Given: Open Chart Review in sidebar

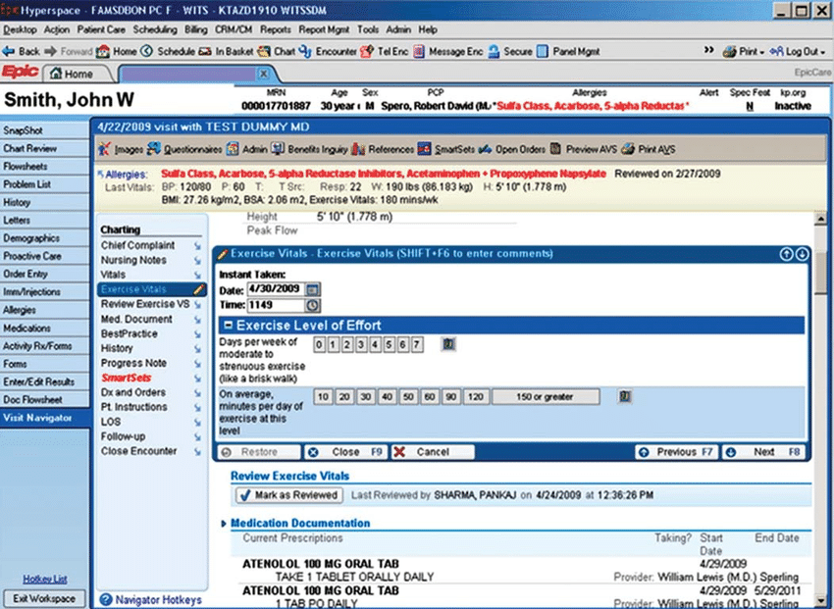Looking at the screenshot, I should (x=44, y=149).
